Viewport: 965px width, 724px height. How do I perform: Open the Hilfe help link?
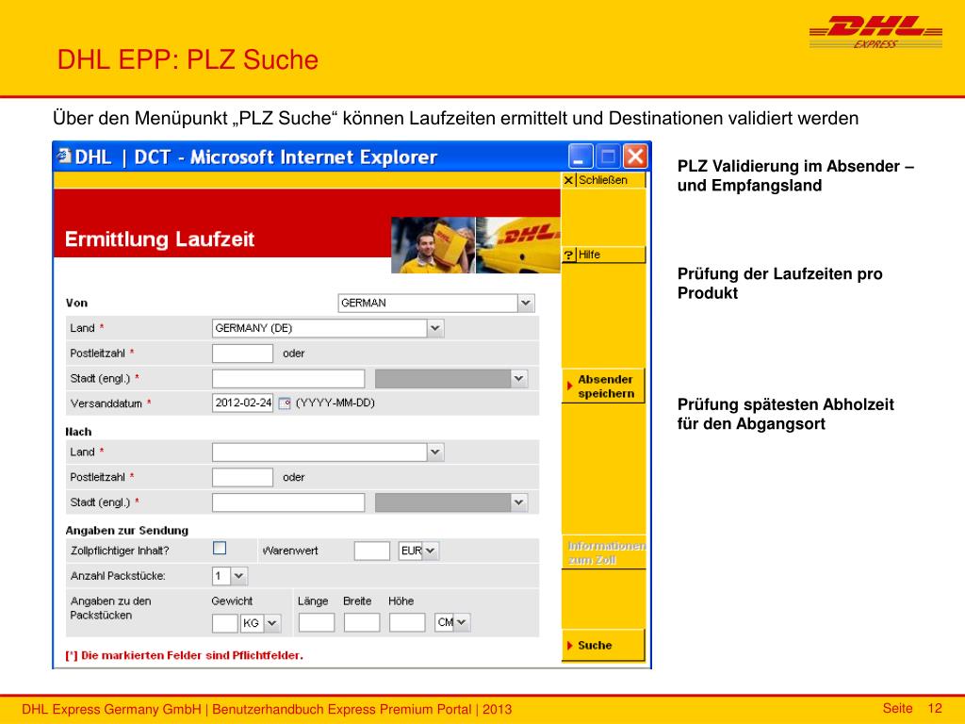604,255
